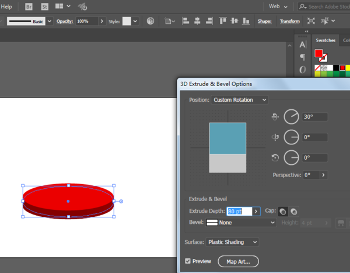Click the X axis rotation dial
The image size is (350, 273).
(x=291, y=117)
